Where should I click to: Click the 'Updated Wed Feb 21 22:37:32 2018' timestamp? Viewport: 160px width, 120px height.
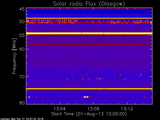(22, 119)
